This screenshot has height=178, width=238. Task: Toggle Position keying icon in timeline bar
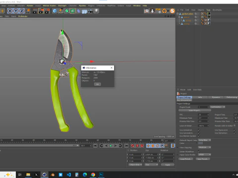pyautogui.click(x=148, y=146)
